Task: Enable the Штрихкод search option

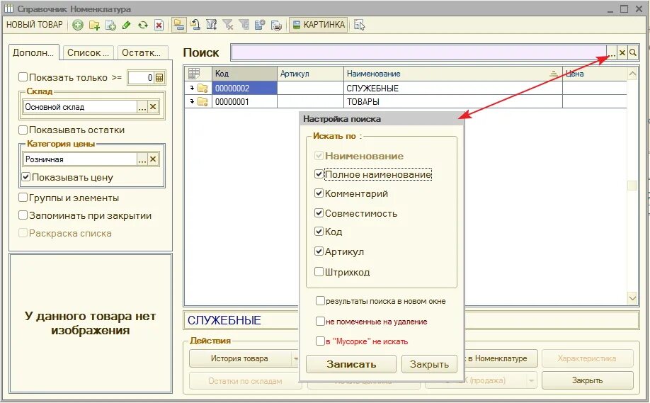Action: click(319, 272)
